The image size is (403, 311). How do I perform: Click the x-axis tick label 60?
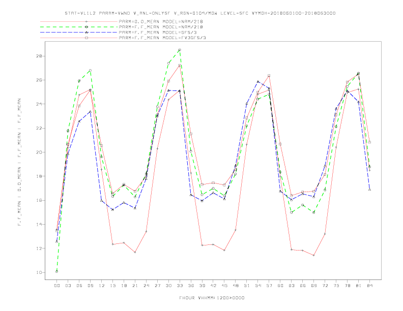point(280,286)
